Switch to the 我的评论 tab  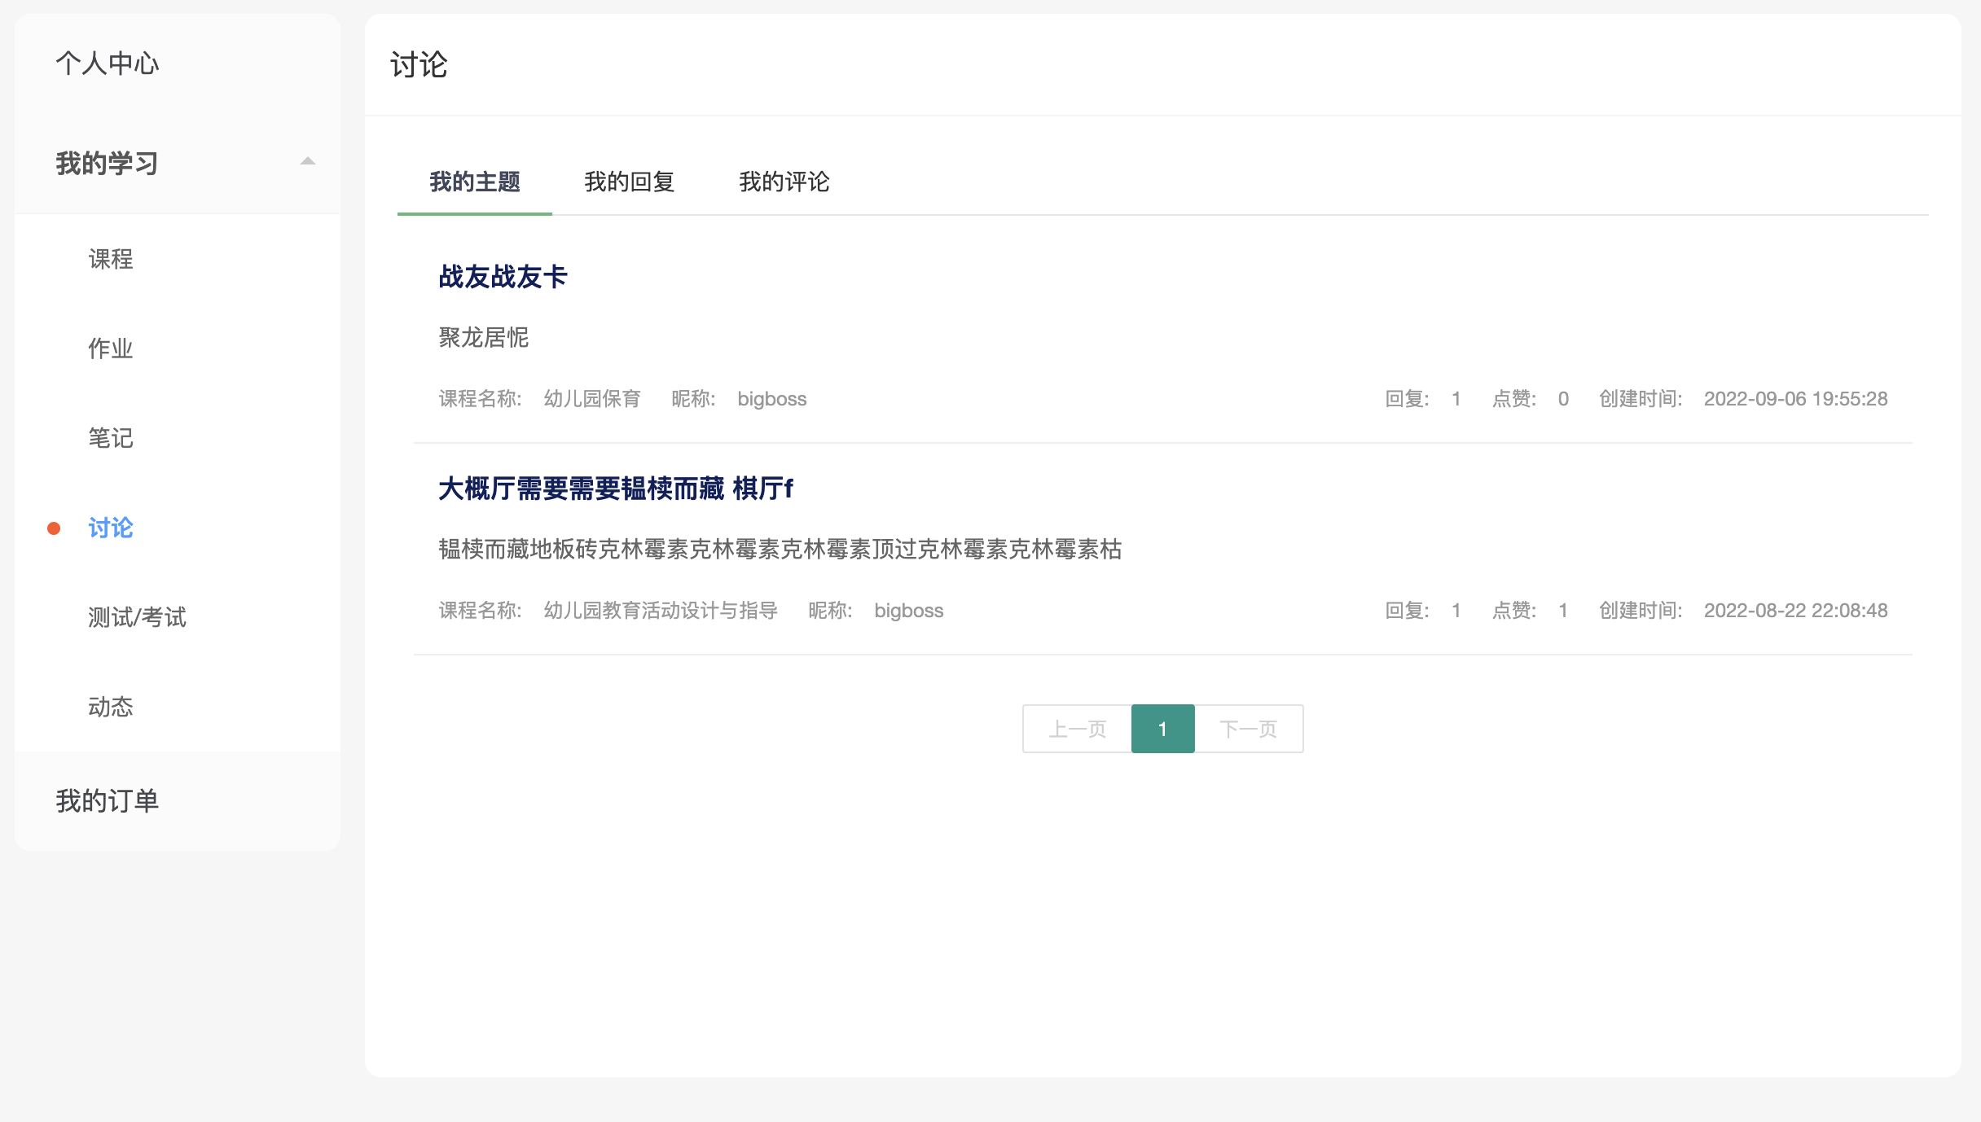click(784, 182)
